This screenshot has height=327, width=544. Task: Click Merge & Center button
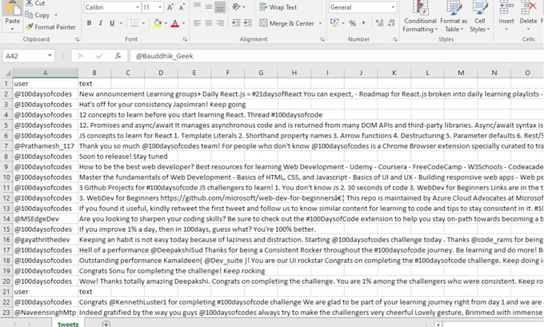pos(286,23)
